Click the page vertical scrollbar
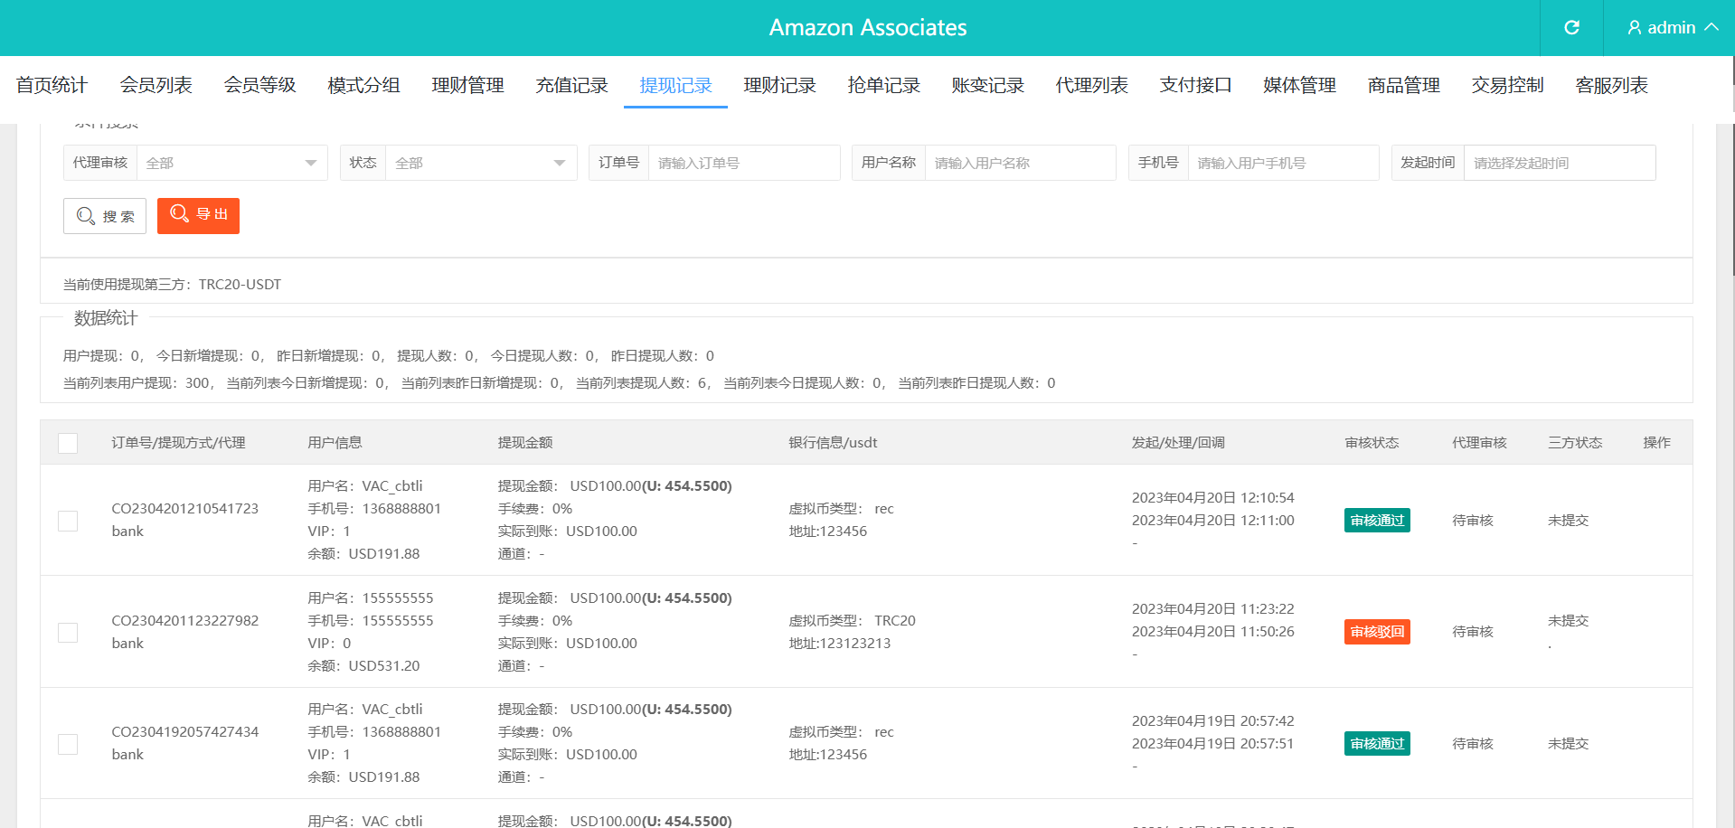Screen dimensions: 1735x828 click(1731, 199)
